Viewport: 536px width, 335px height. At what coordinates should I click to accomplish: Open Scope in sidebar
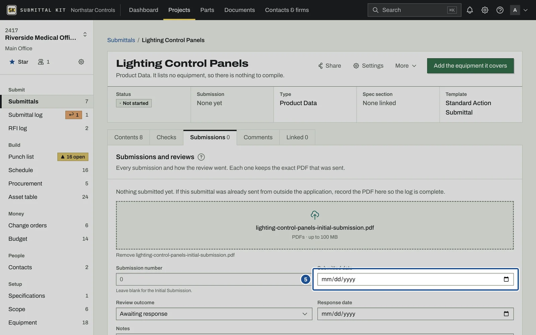tap(47, 309)
